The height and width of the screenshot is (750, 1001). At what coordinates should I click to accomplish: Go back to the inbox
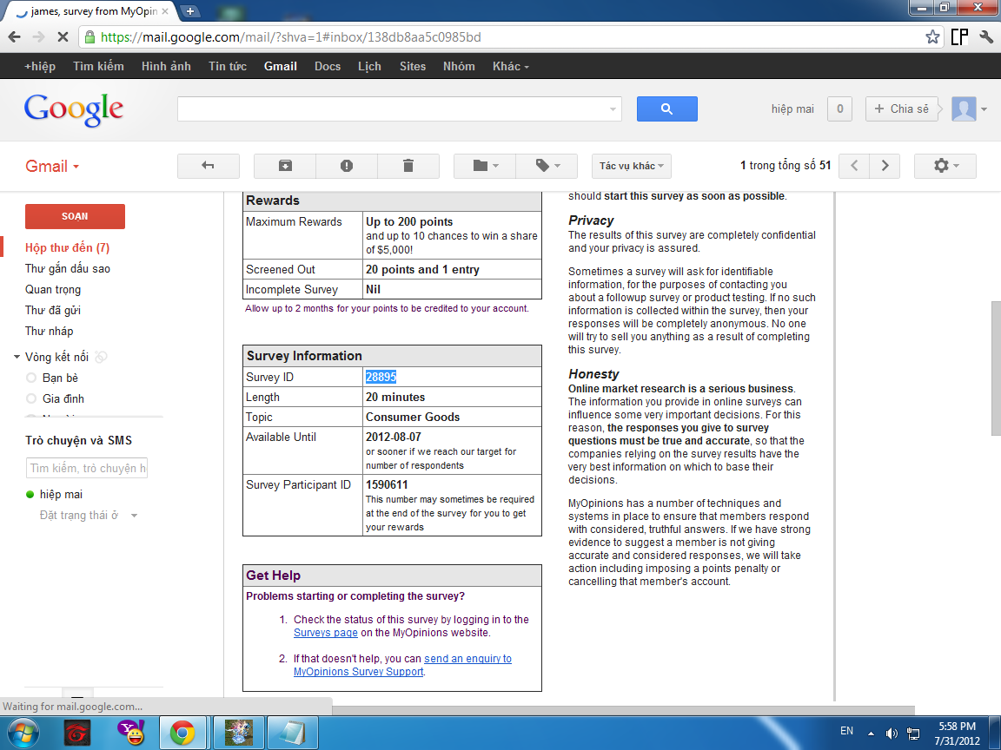(209, 166)
